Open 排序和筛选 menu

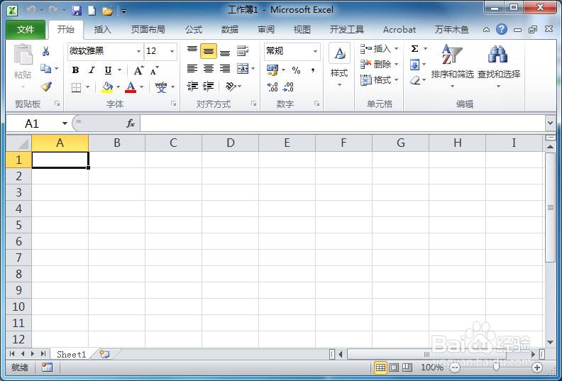(452, 67)
